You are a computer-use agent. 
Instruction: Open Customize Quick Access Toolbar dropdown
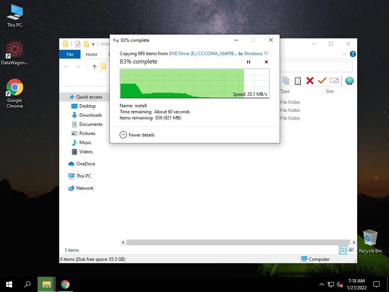pos(93,44)
